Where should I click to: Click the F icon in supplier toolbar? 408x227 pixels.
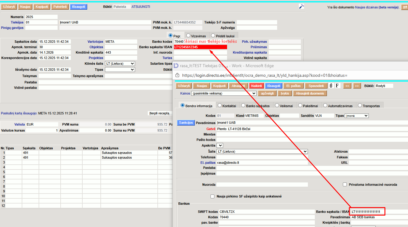coord(337,86)
